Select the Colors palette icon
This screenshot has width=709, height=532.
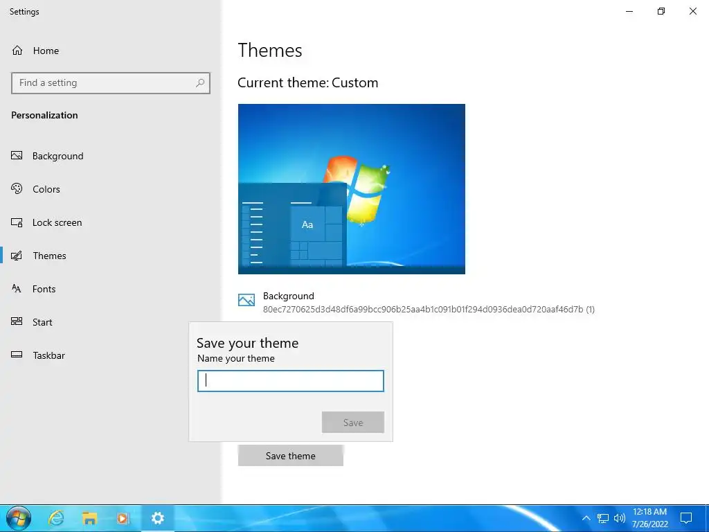(x=17, y=188)
